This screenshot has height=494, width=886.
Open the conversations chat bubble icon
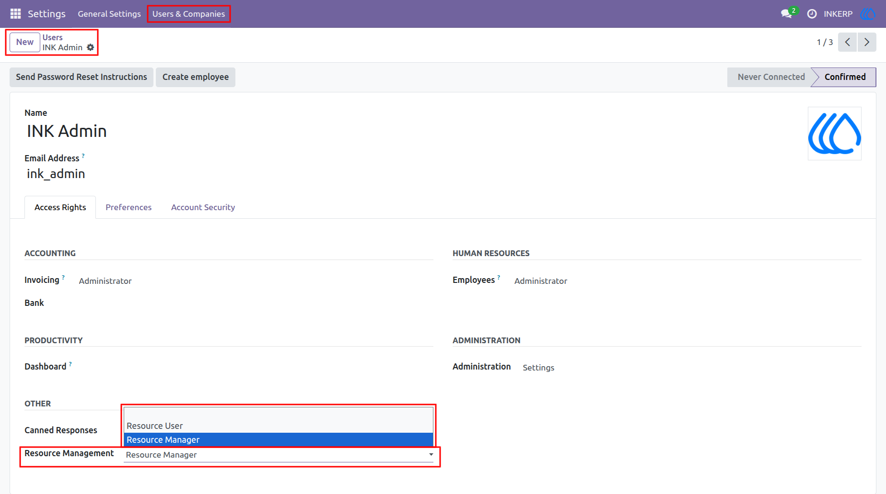(786, 14)
